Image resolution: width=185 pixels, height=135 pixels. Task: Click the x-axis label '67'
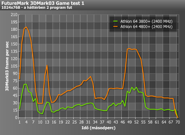point(171,122)
